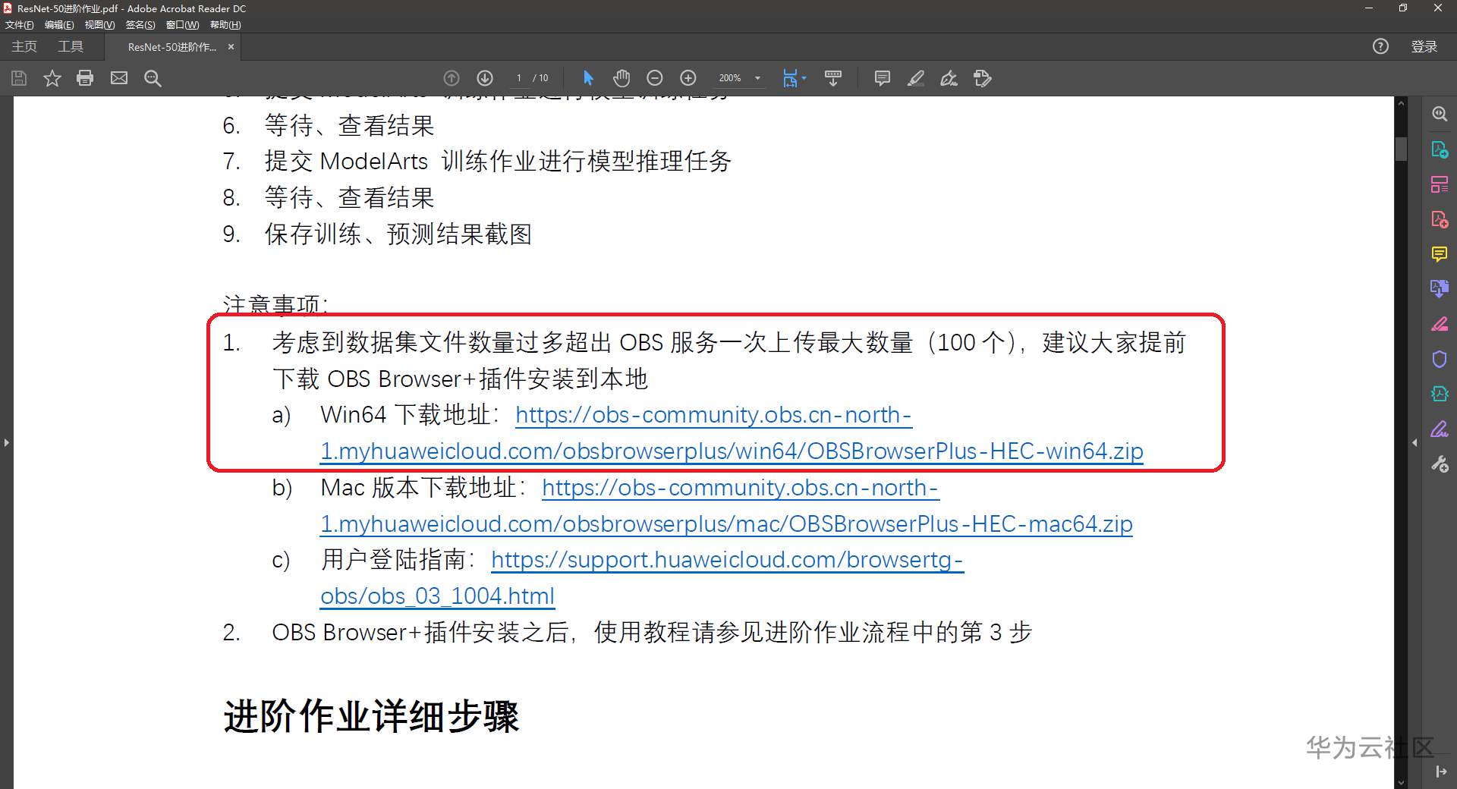This screenshot has height=789, width=1457.
Task: Send file by email envelope icon
Action: [119, 78]
